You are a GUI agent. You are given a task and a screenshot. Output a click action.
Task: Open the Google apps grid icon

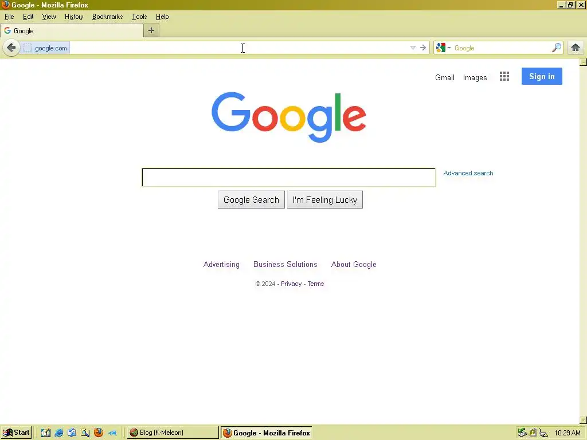504,76
